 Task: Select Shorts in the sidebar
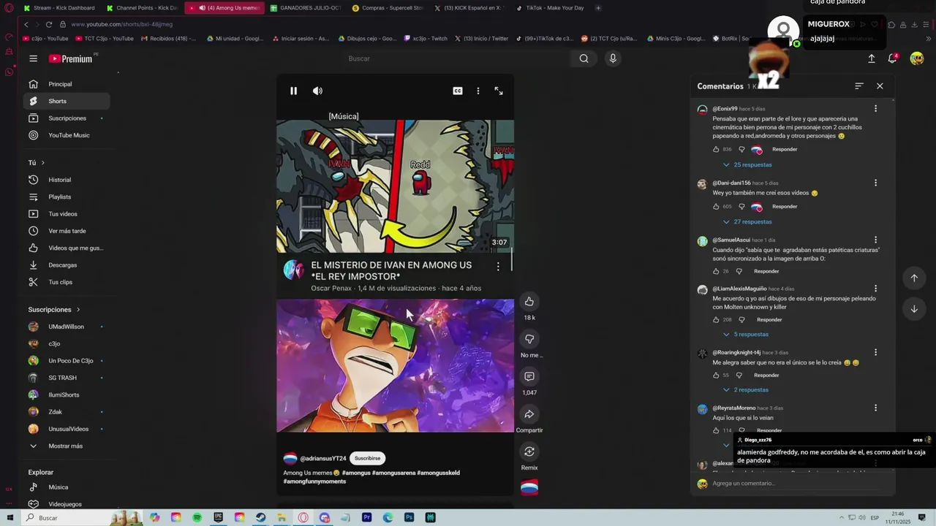click(67, 101)
